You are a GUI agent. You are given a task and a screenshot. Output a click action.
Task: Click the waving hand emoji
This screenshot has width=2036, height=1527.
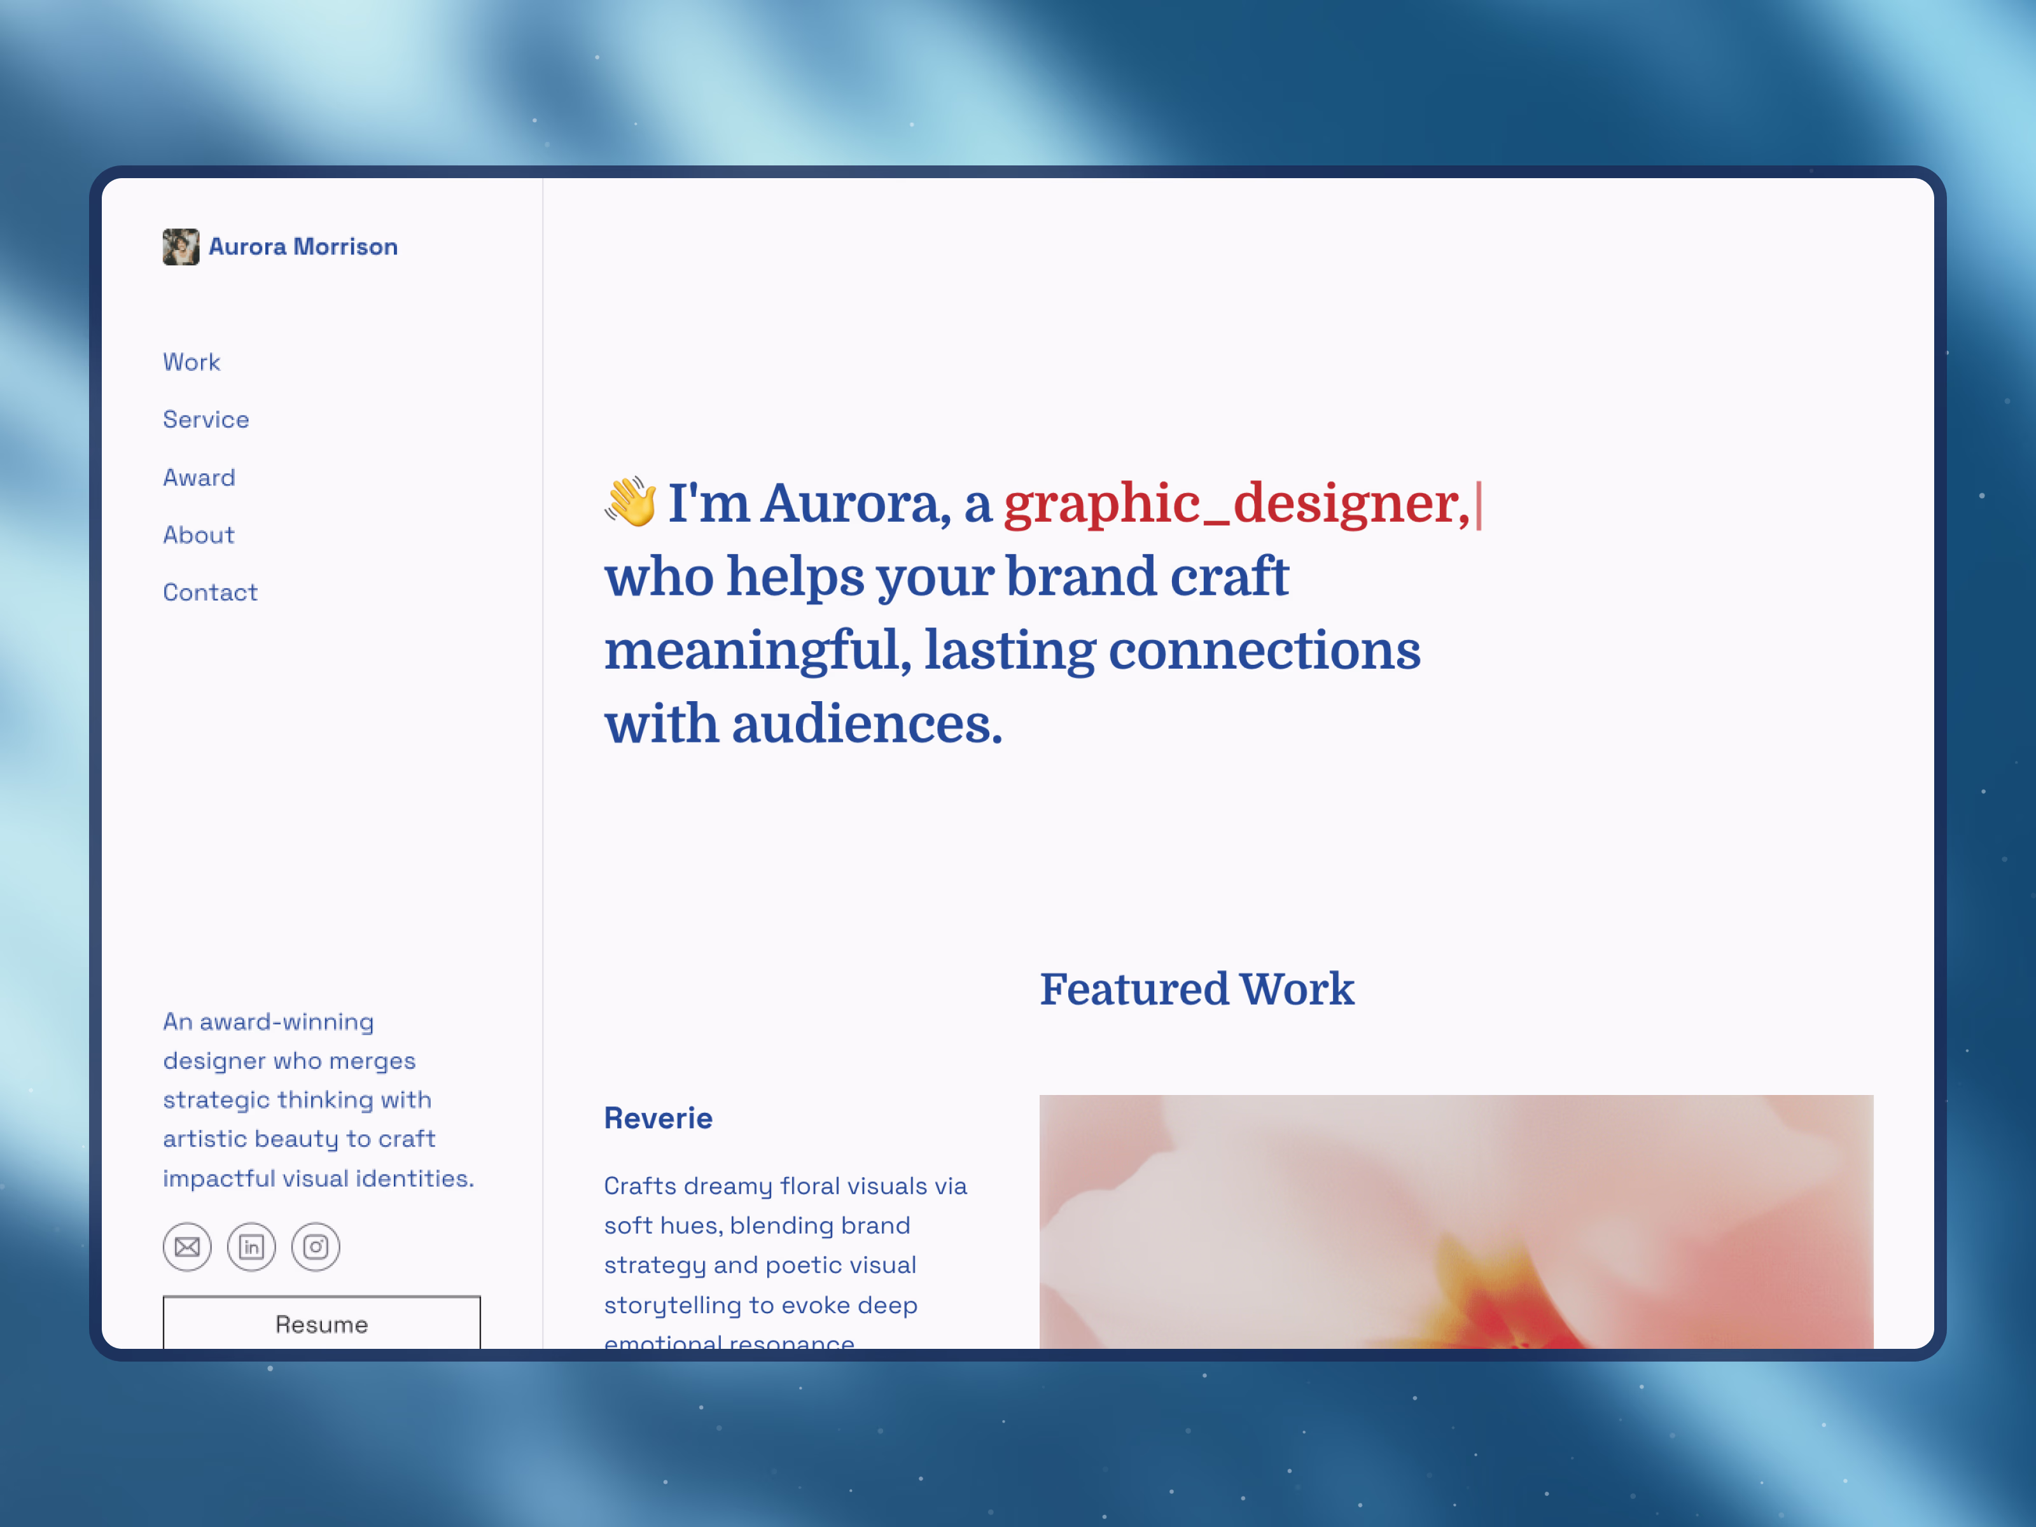click(x=631, y=503)
